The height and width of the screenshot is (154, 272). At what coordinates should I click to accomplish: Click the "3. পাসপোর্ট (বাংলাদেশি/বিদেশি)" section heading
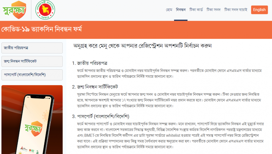pos(100,117)
